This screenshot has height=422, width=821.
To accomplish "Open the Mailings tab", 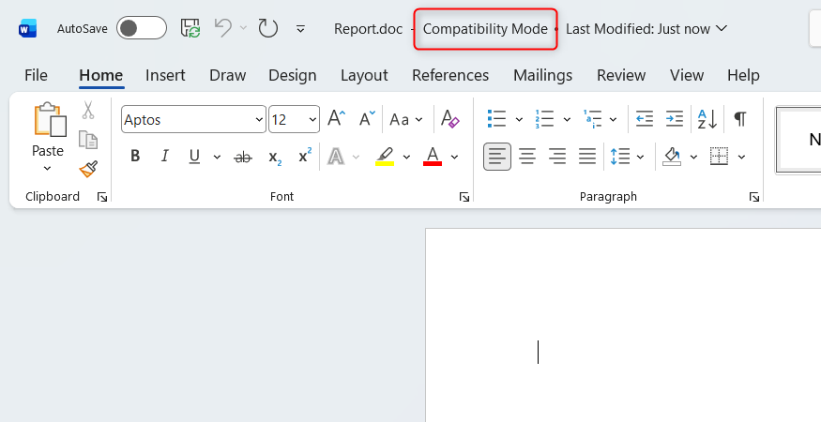I will click(x=543, y=75).
